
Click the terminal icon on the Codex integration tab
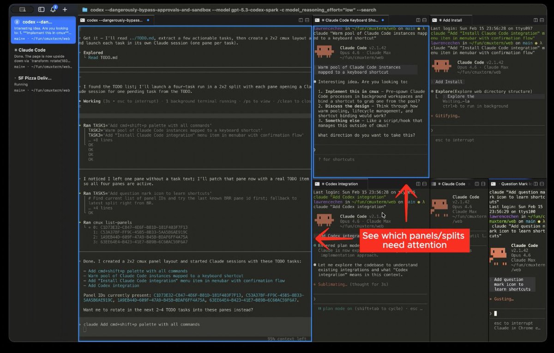(318, 184)
